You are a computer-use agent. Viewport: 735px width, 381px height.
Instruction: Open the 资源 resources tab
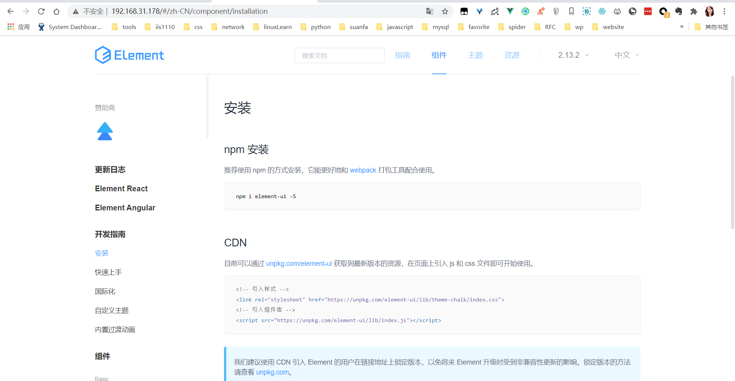[512, 55]
